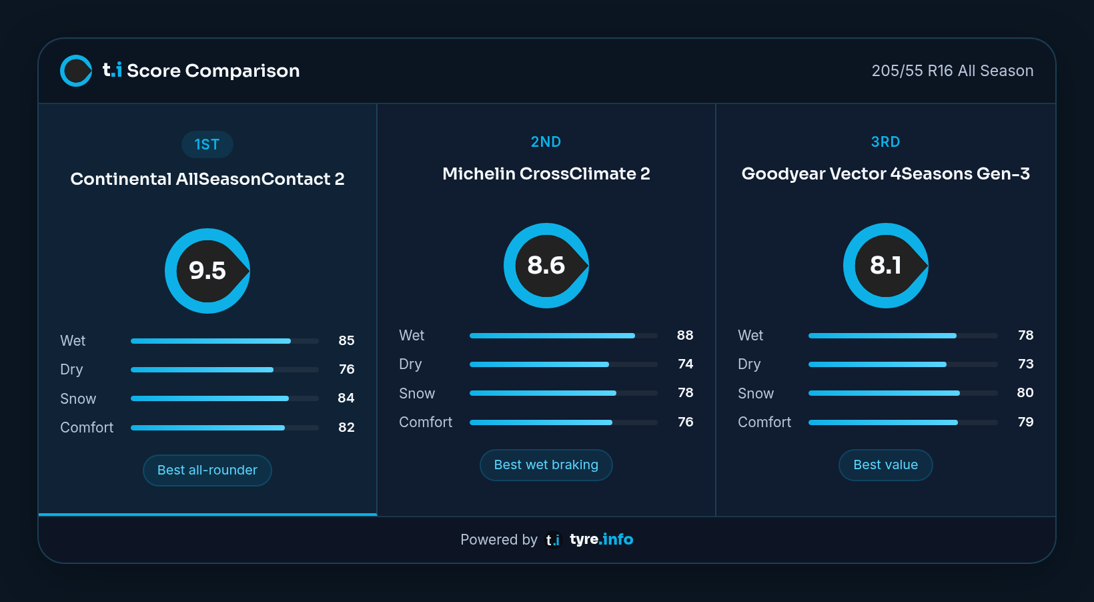This screenshot has width=1094, height=602.
Task: Click the Powered by text
Action: click(x=499, y=539)
